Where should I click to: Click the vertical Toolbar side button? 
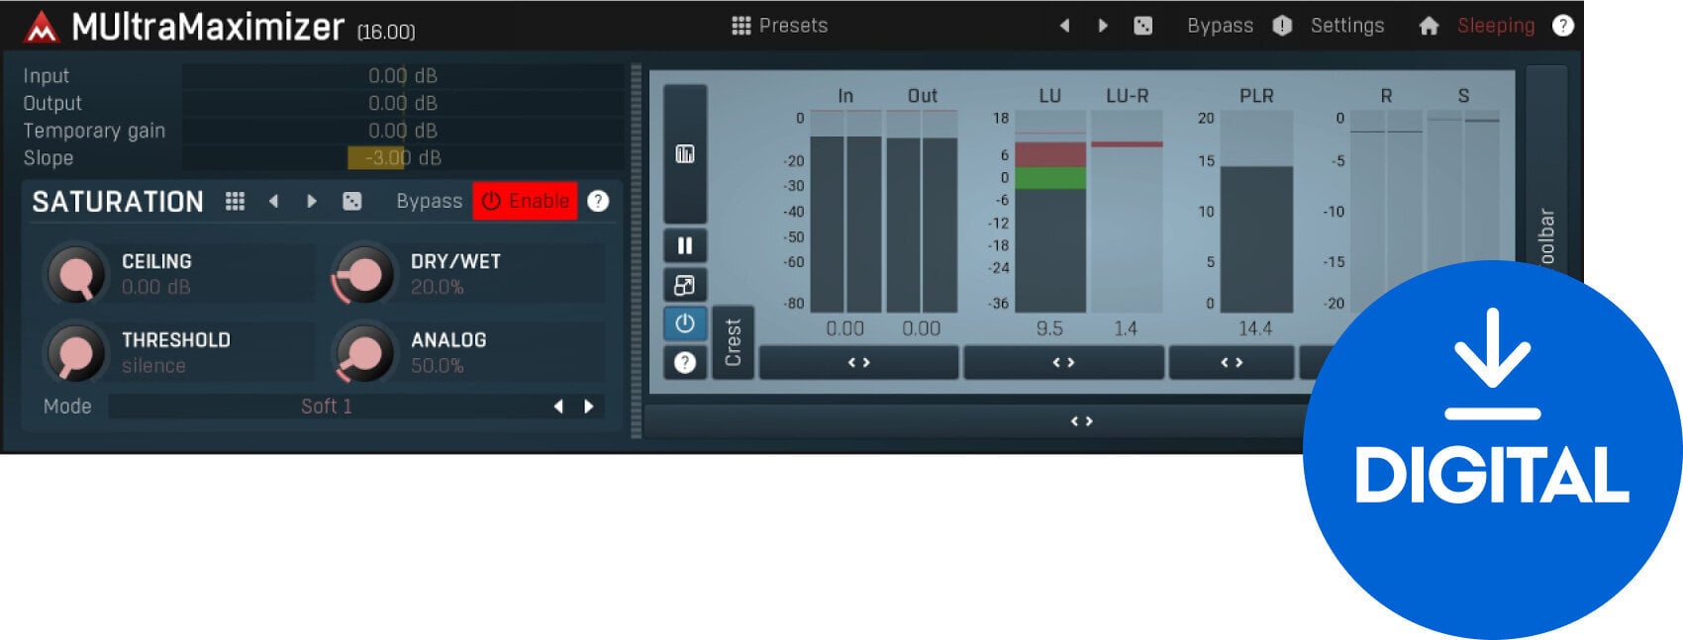point(1546,237)
